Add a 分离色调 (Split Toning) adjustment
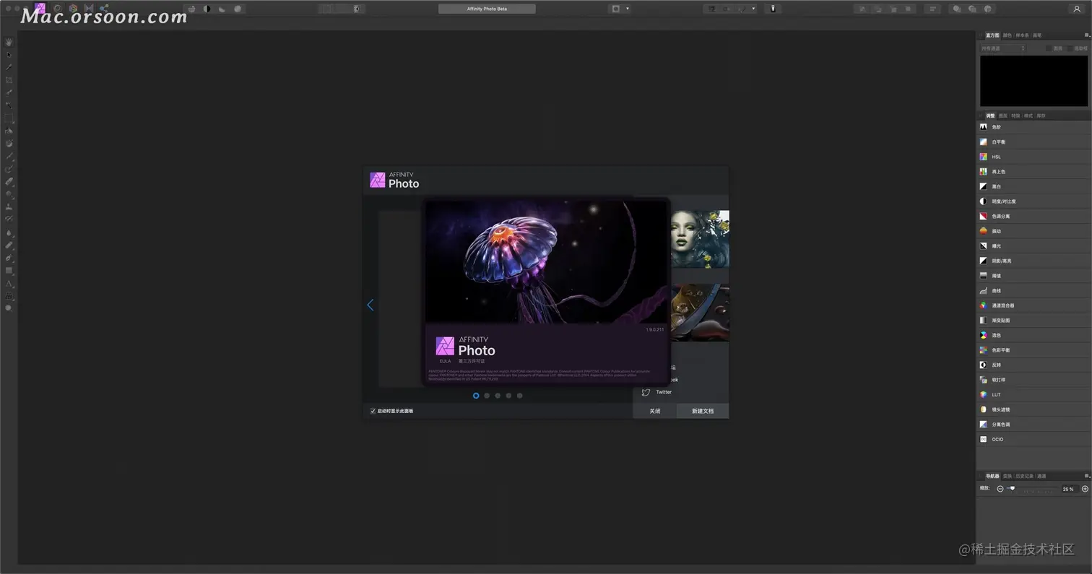 pyautogui.click(x=1033, y=425)
